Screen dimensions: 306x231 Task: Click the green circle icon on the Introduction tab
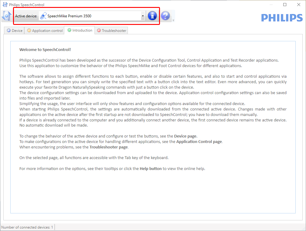click(69, 30)
